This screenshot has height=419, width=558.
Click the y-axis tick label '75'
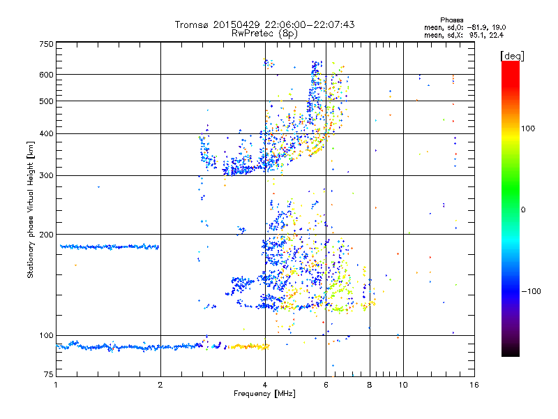(49, 374)
